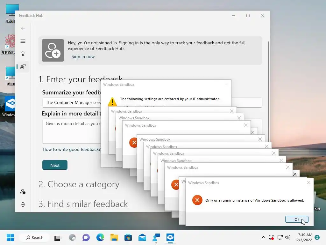
Task: Launch Microsoft Edge from taskbar
Action: click(100, 237)
